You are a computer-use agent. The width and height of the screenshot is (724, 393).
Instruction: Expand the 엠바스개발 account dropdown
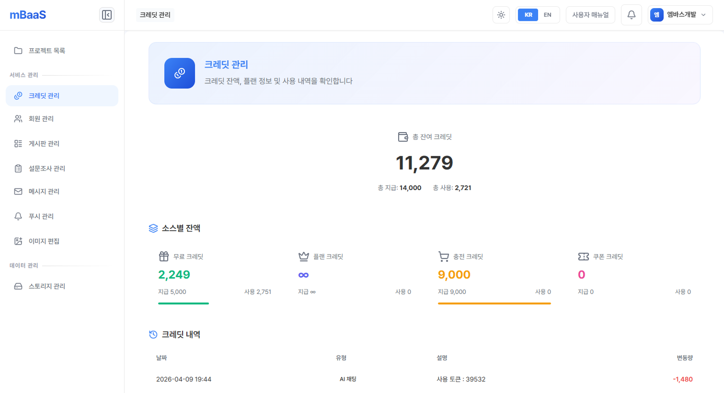pos(679,14)
